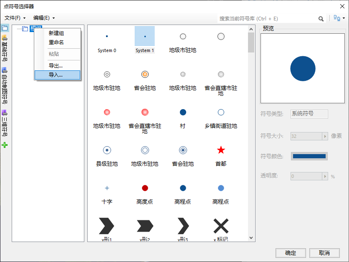Pick the red 高度点 symbol
Screen dimensions: 349x262
145,188
